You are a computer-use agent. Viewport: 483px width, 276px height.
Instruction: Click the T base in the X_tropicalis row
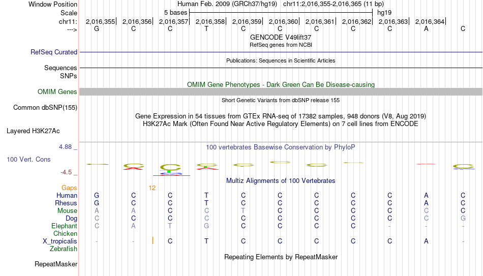pyautogui.click(x=206, y=241)
